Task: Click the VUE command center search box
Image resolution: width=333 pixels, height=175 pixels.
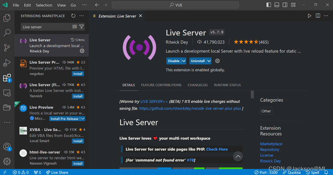Action: 175,5
